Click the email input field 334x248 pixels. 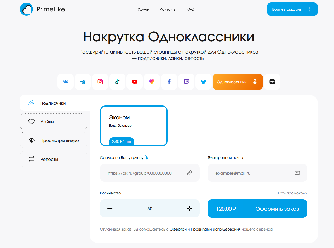tap(257, 173)
